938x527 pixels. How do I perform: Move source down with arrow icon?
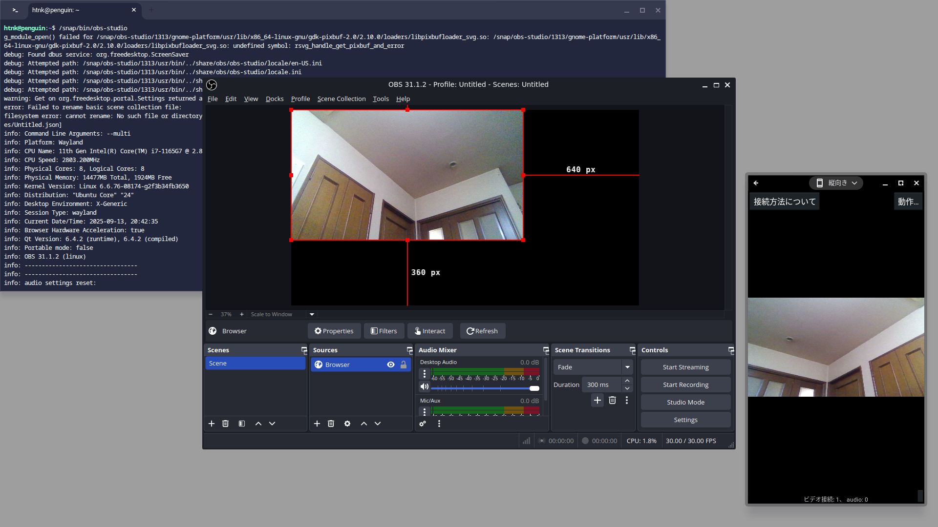click(378, 424)
